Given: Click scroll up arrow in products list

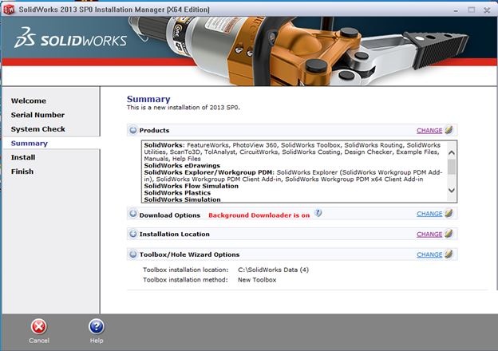Looking at the screenshot, I should (x=452, y=152).
